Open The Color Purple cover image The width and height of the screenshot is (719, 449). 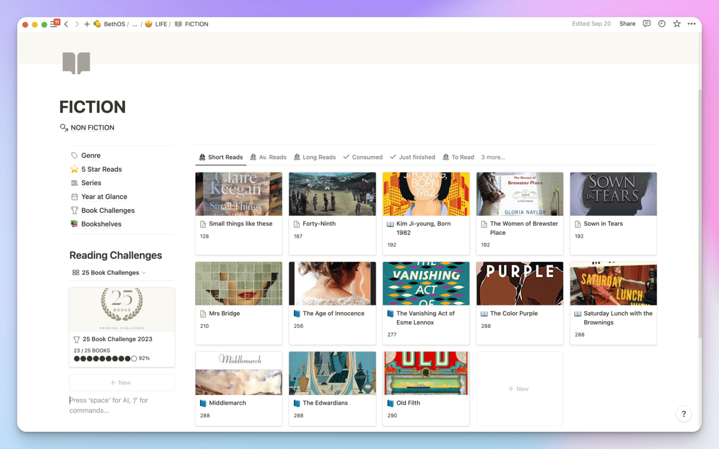(x=520, y=284)
